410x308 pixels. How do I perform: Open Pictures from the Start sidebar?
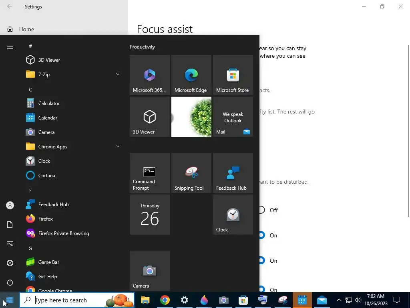10,244
